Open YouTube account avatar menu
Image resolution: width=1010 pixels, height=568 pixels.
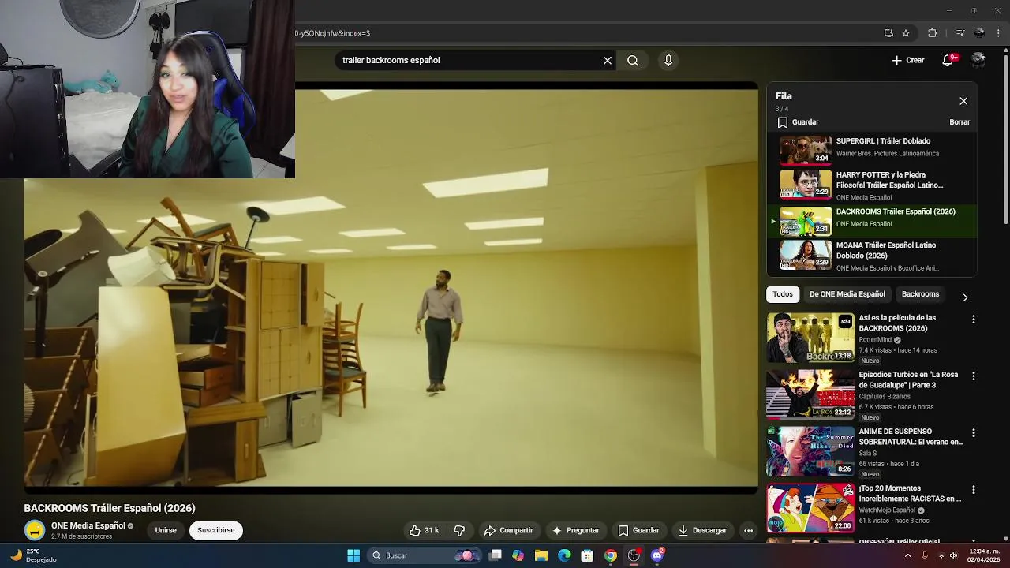978,60
